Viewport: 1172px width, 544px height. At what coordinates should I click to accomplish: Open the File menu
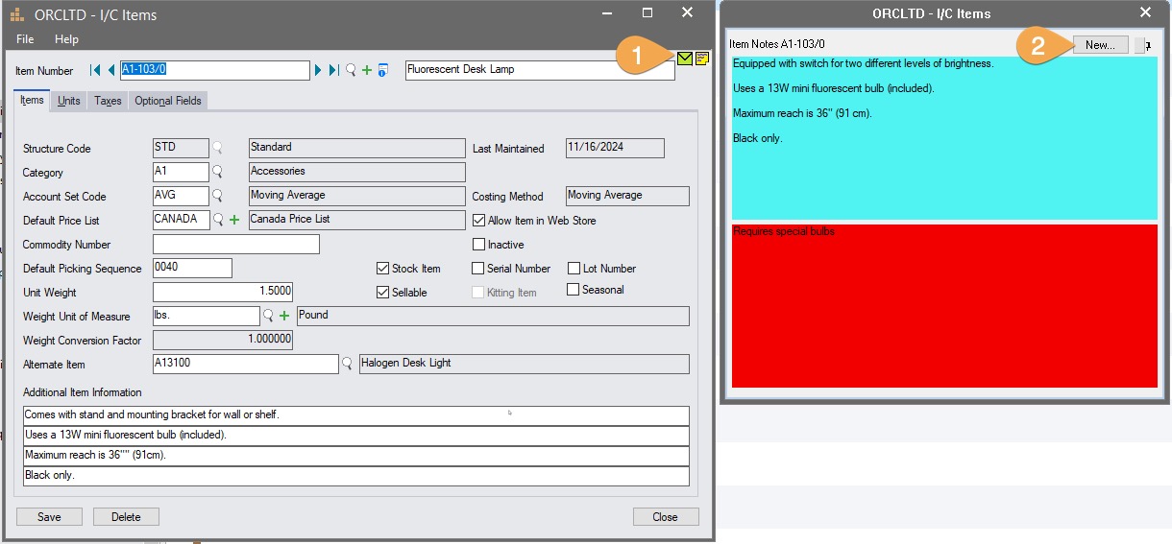click(x=25, y=39)
